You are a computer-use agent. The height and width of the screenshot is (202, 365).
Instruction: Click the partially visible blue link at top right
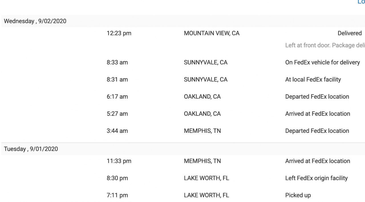pyautogui.click(x=361, y=2)
